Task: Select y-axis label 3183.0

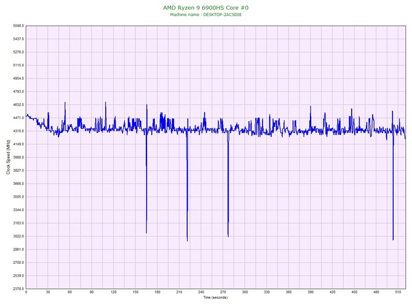Action: coord(18,223)
